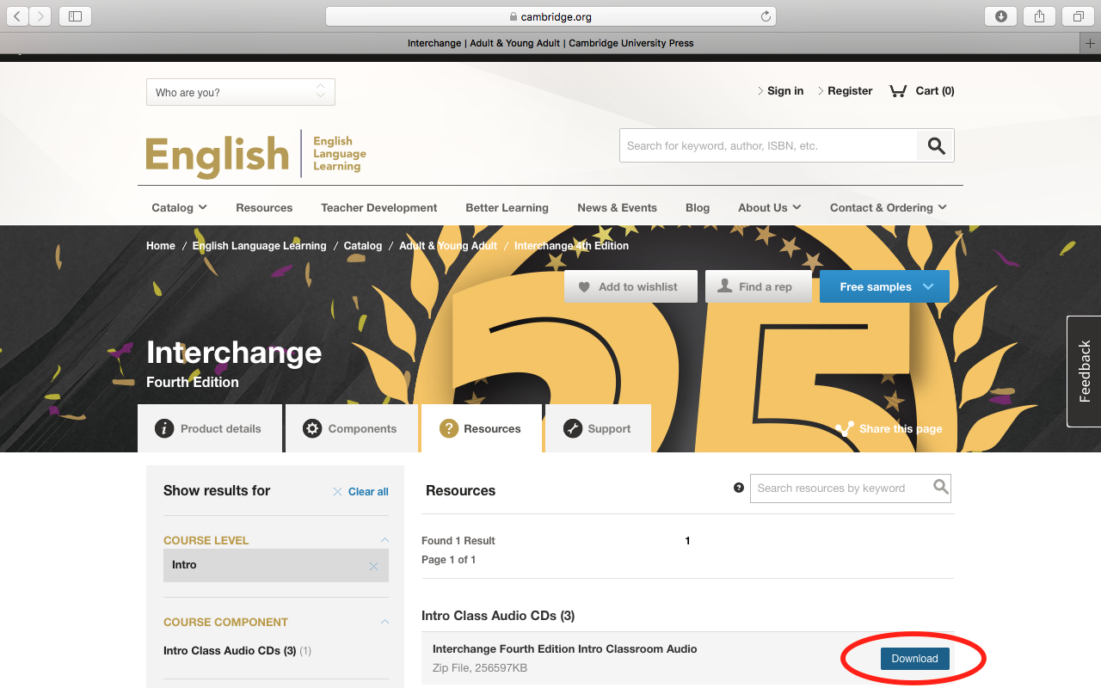Click the Sign in link
This screenshot has height=688, width=1101.
pyautogui.click(x=785, y=91)
